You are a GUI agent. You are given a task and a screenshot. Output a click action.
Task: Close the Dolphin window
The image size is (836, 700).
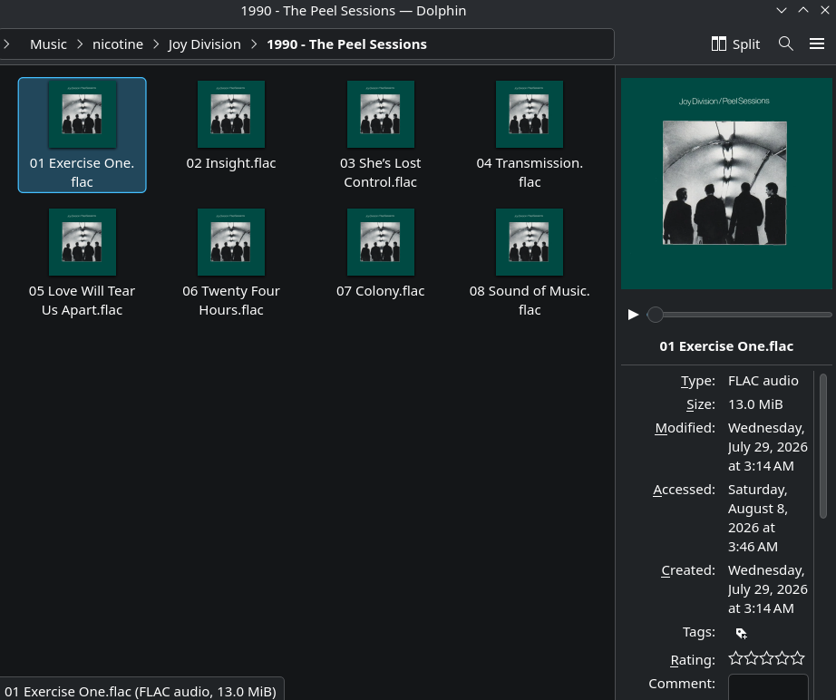coord(825,10)
